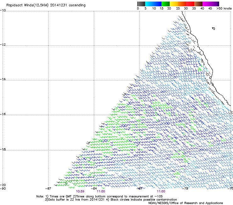This screenshot has height=205, width=233.
Task: Select the red 30-35 knots legend swatch
Action: pos(190,4)
